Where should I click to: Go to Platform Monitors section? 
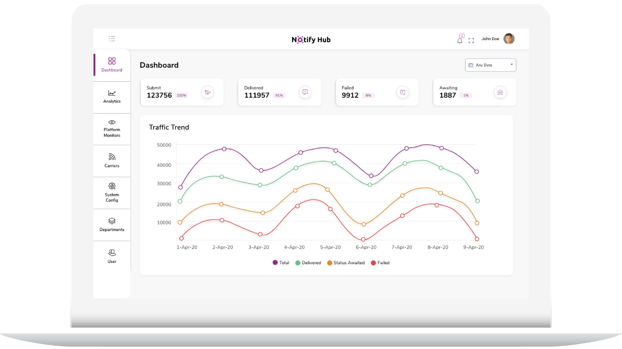pyautogui.click(x=112, y=129)
